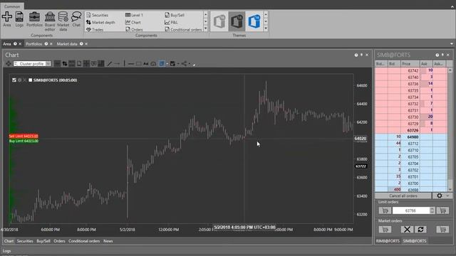This screenshot has width=456, height=256.
Task: Click the up-down arrows icon in chart toolbar
Action: coord(65,63)
